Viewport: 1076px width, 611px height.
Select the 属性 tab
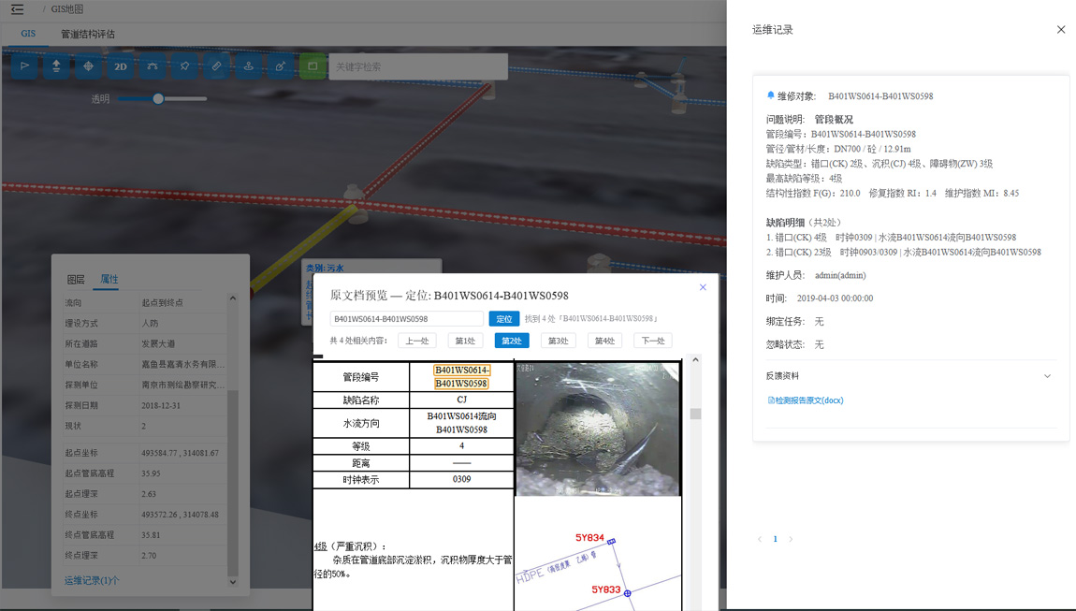point(109,279)
